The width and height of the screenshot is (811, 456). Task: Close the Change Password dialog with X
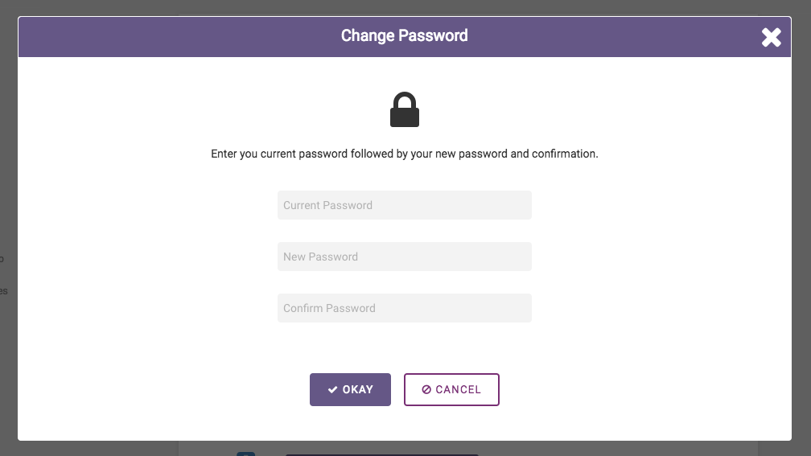[771, 37]
